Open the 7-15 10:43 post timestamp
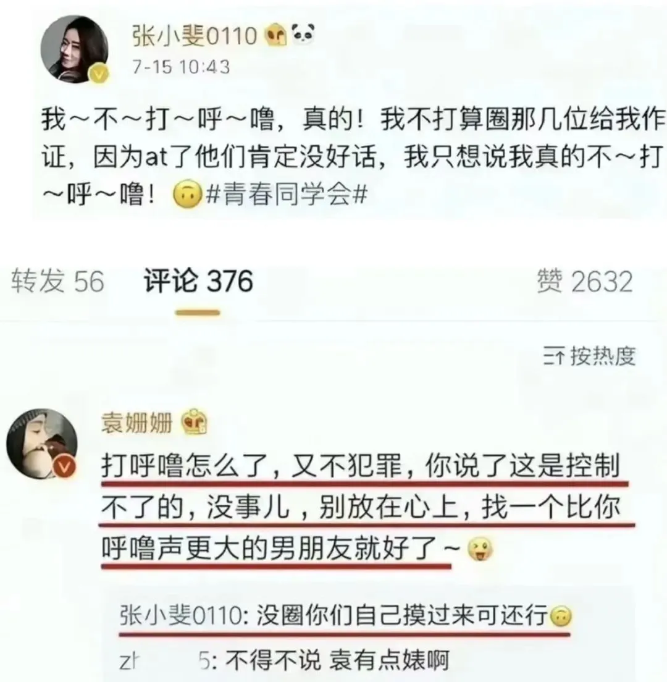This screenshot has height=682, width=667. [181, 67]
